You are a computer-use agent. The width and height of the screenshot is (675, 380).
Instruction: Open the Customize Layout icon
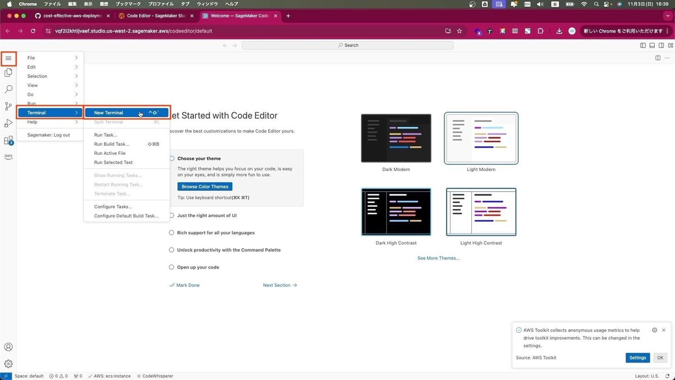pos(670,45)
